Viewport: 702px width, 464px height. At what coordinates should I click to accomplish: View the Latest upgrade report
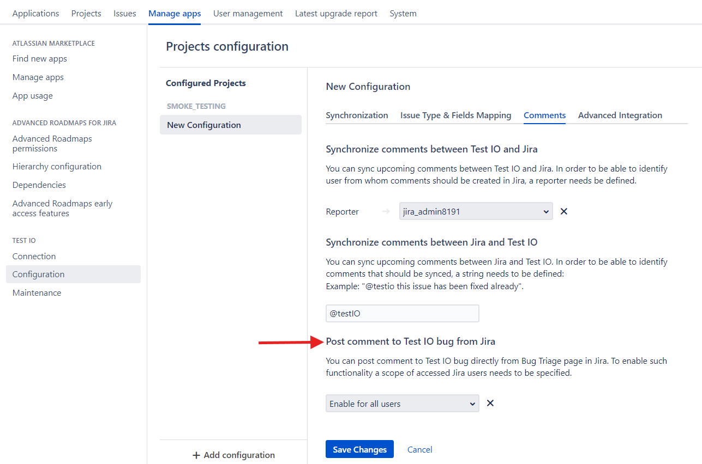(x=336, y=13)
